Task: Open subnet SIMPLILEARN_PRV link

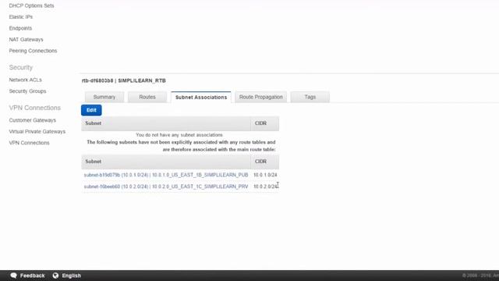Action: click(x=166, y=187)
